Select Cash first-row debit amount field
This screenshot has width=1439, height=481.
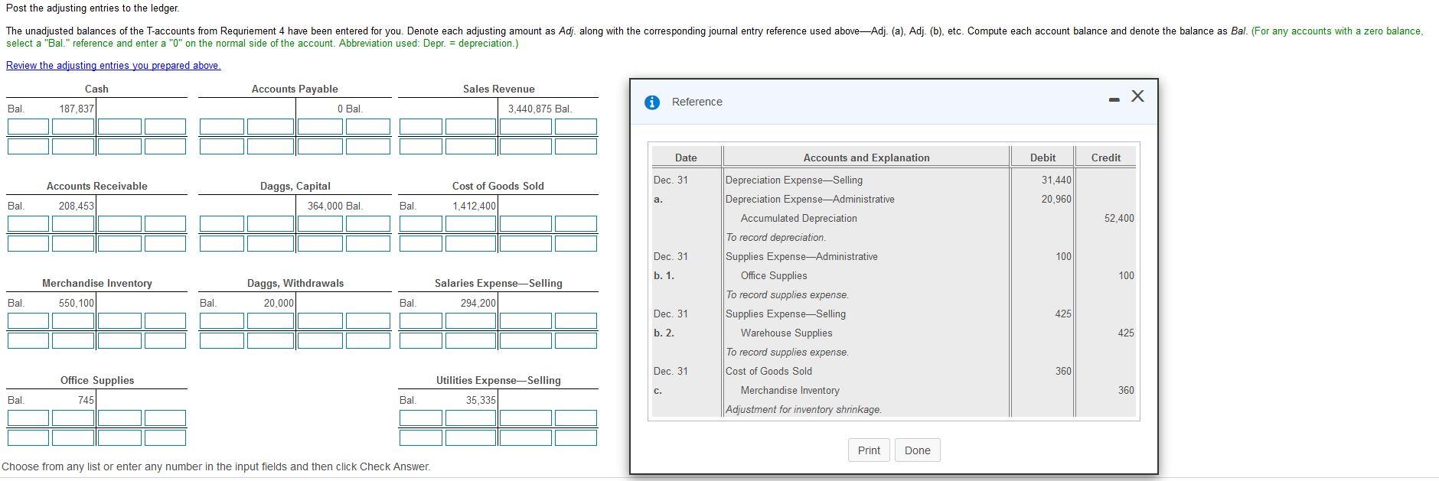pyautogui.click(x=73, y=127)
